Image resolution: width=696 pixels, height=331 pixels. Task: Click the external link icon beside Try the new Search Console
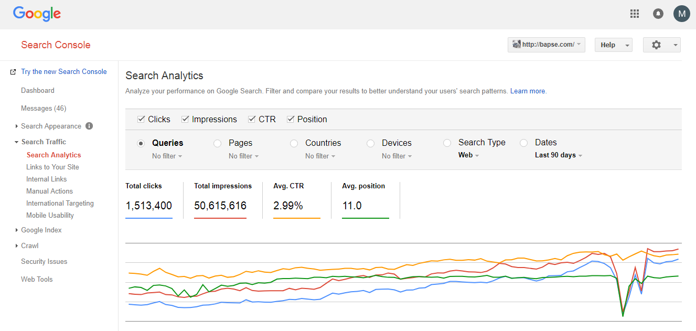coord(13,72)
